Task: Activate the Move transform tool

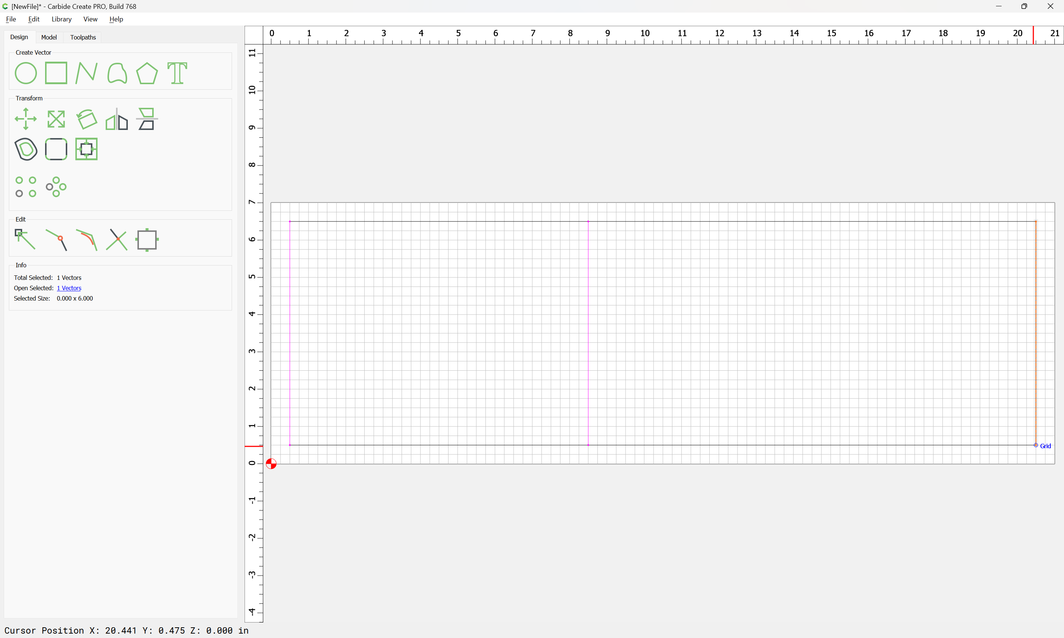Action: pos(26,119)
